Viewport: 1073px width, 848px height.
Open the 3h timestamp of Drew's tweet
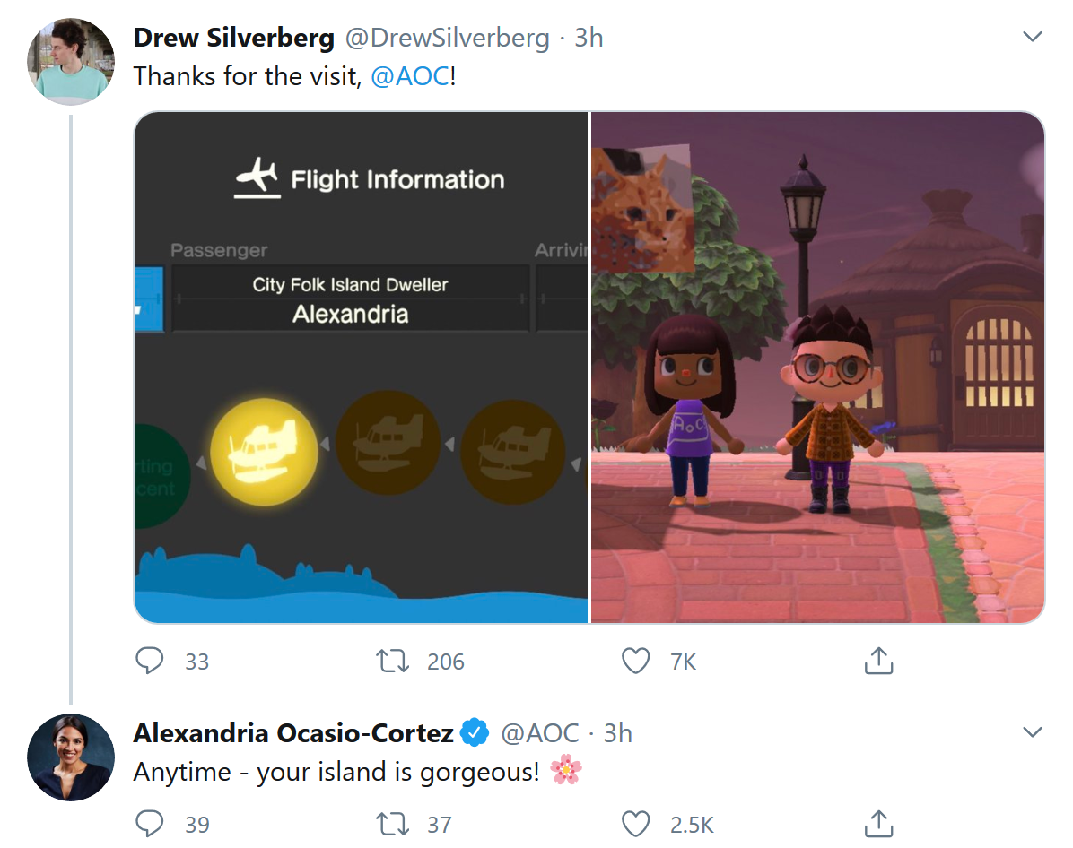(x=589, y=38)
